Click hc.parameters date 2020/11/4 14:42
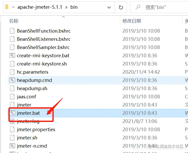 [x=141, y=72]
